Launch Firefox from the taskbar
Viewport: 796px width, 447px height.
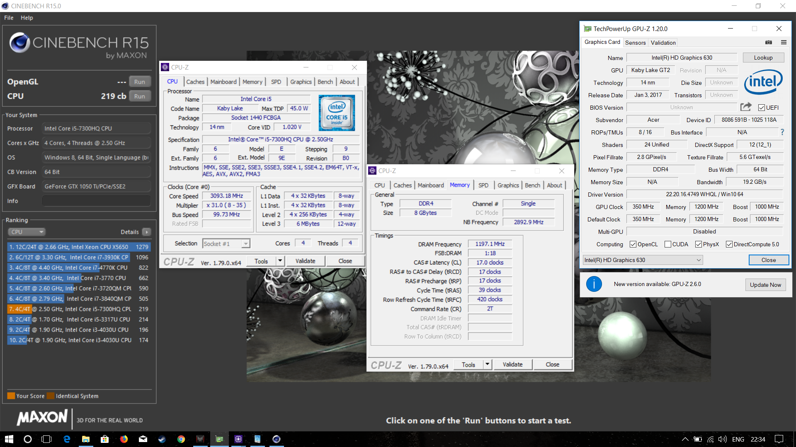click(x=124, y=439)
